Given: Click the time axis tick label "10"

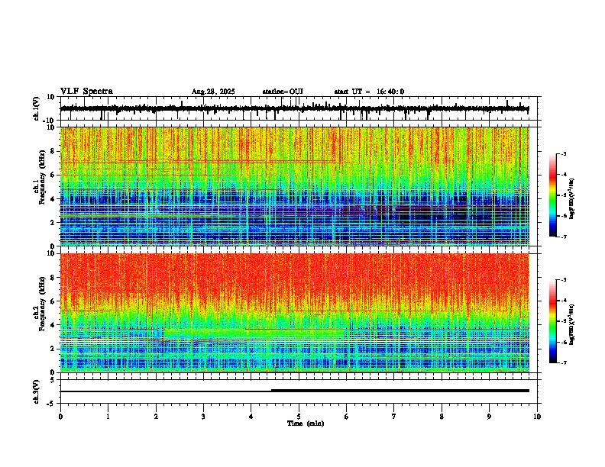Looking at the screenshot, I should [537, 417].
